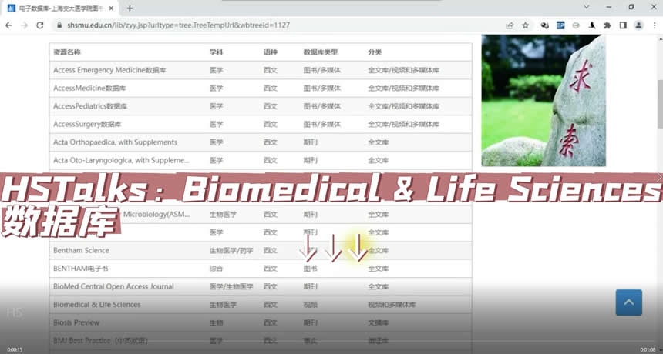The width and height of the screenshot is (663, 354).
Task: Open BioMed Central Open Access Journal
Action: (x=113, y=286)
